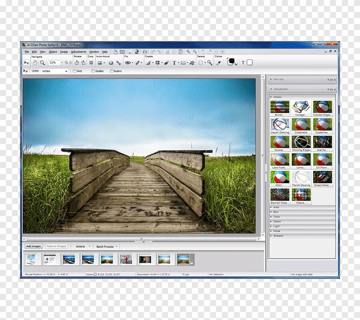Rotate the image right
This screenshot has width=360, height=320.
click(83, 62)
